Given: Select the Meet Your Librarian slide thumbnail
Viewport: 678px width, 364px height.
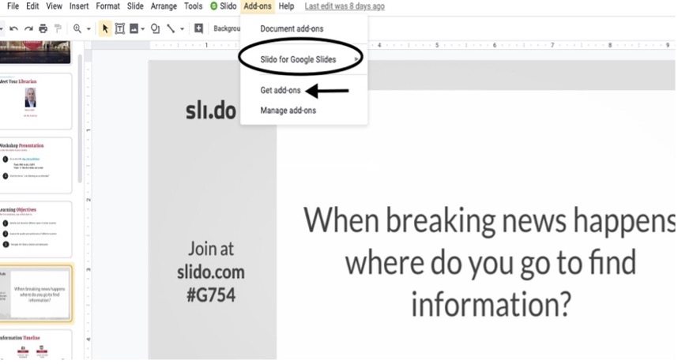Looking at the screenshot, I should (36, 101).
